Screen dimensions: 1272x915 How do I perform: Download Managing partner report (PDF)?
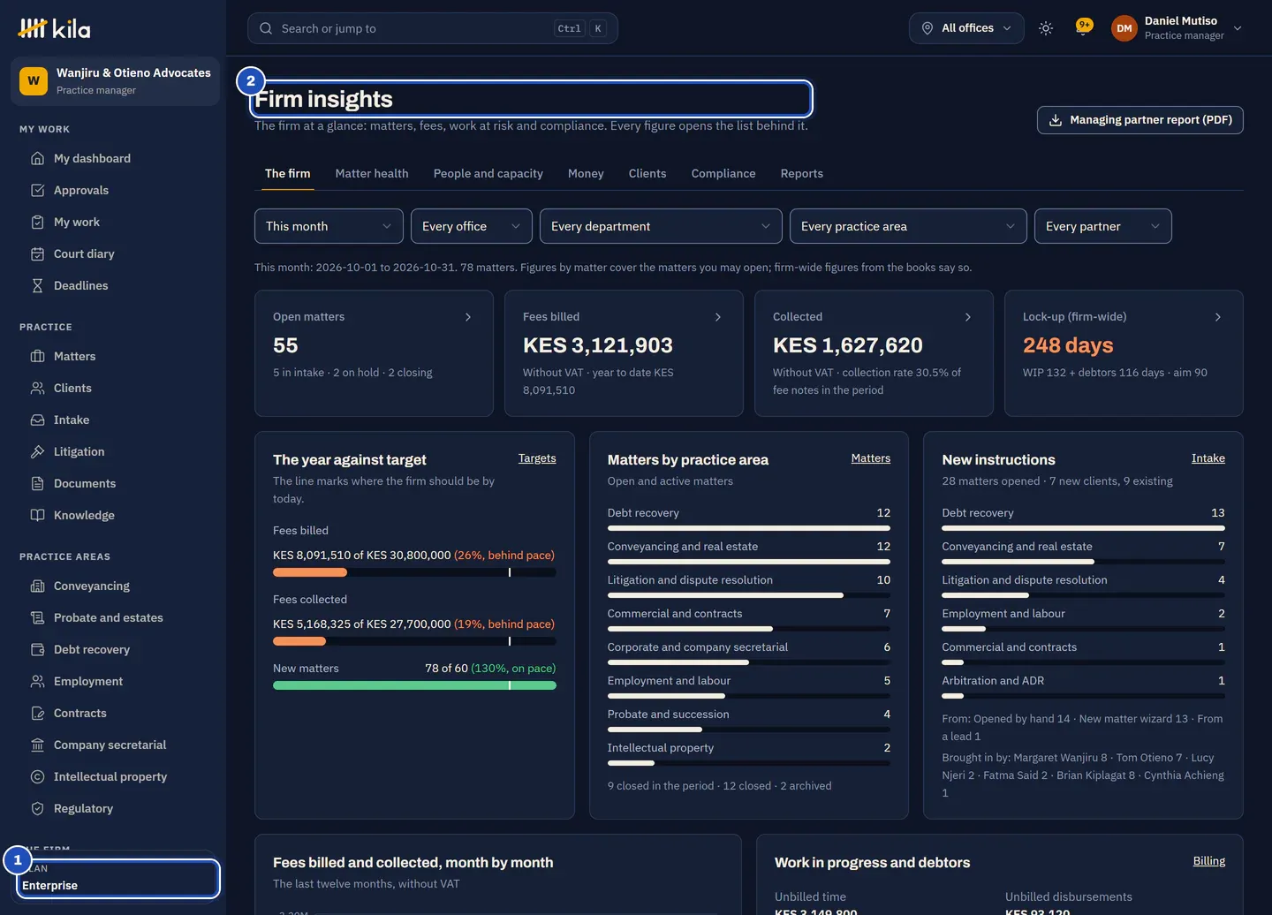click(x=1140, y=120)
